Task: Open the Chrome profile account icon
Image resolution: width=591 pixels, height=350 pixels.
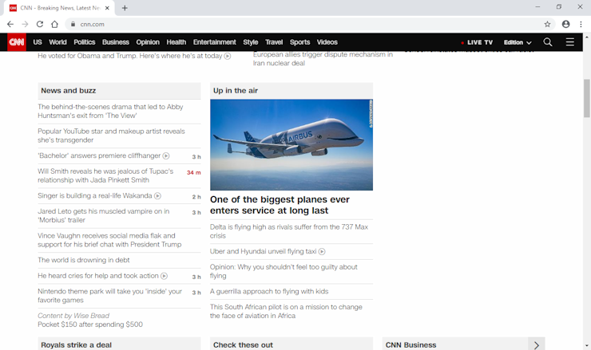Action: [x=565, y=24]
